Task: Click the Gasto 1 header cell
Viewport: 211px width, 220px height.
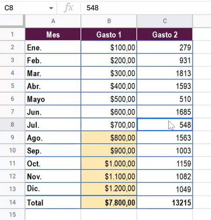Action: pyautogui.click(x=109, y=34)
